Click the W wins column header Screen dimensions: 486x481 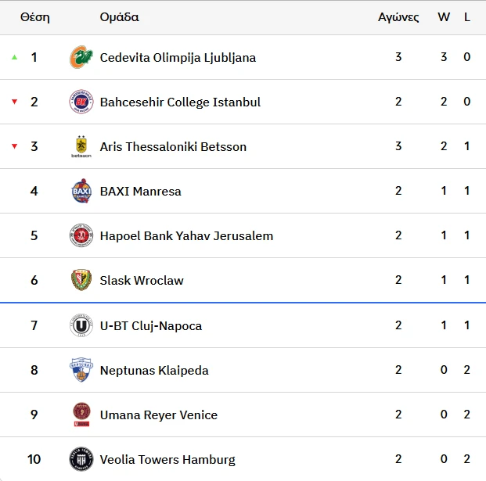pyautogui.click(x=444, y=17)
